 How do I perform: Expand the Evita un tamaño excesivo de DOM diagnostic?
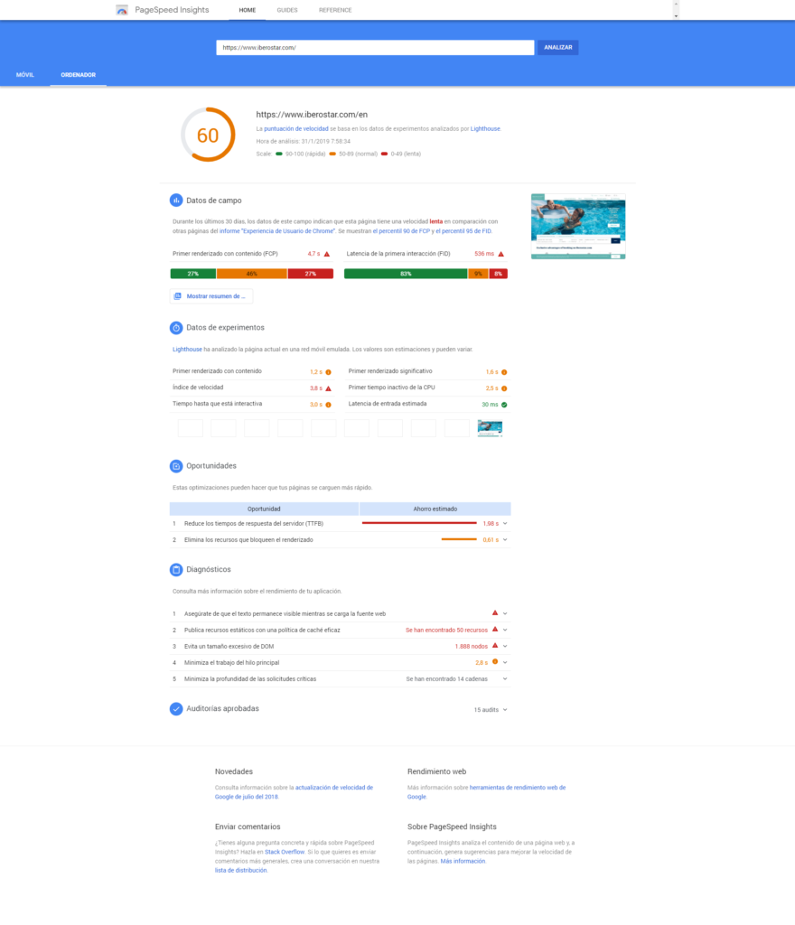(x=505, y=647)
